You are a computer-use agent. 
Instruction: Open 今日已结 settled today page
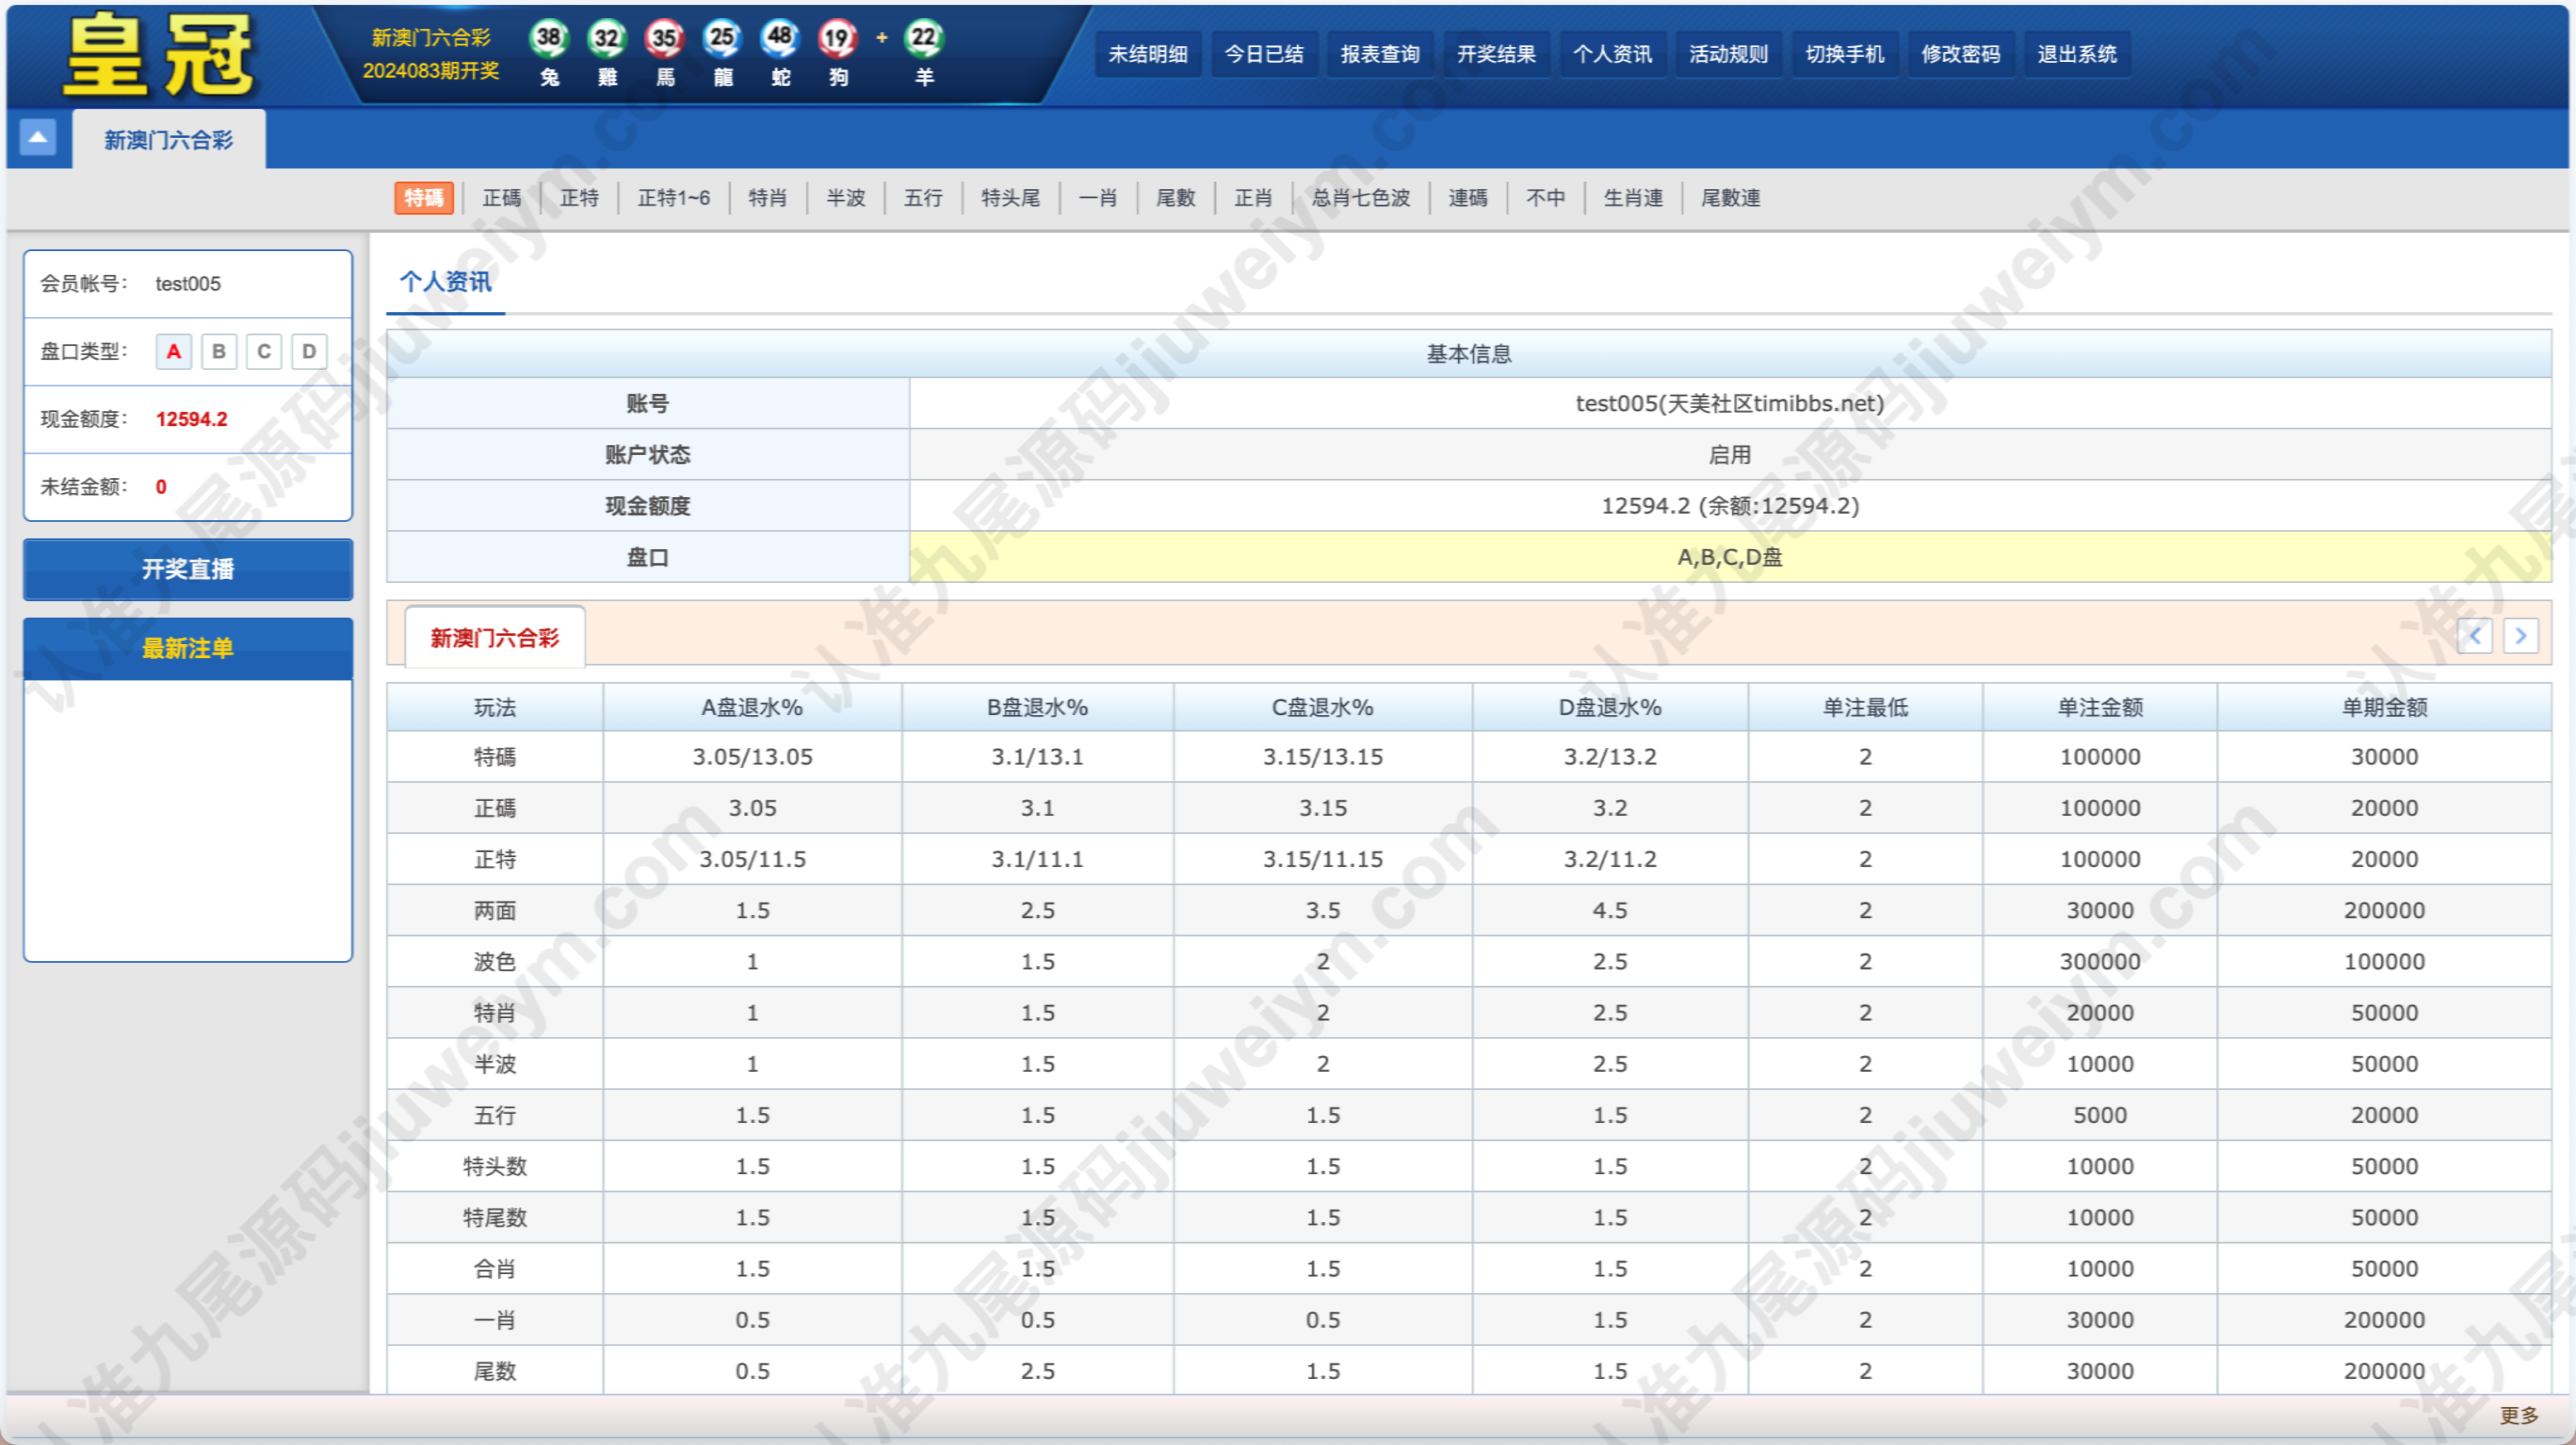point(1264,54)
